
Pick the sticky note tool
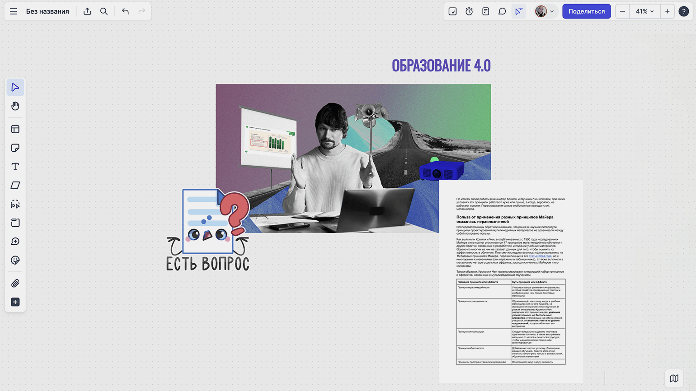[15, 148]
